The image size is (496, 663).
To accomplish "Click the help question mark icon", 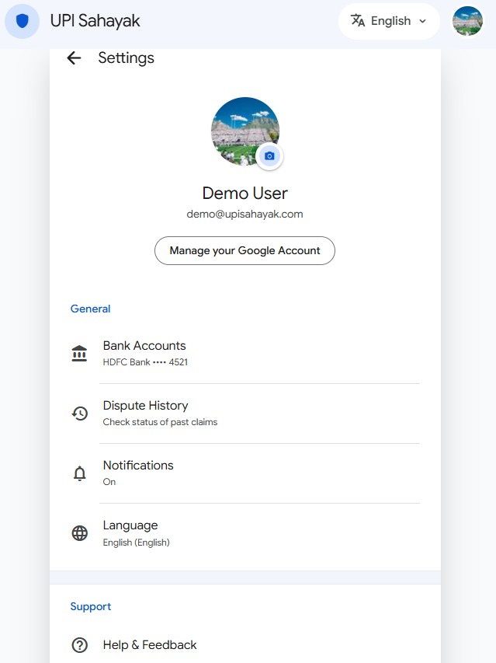I will (79, 645).
